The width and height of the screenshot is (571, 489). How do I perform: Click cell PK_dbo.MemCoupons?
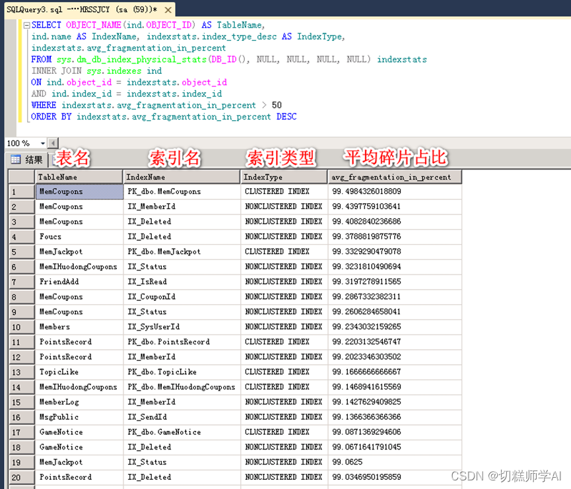pyautogui.click(x=182, y=191)
